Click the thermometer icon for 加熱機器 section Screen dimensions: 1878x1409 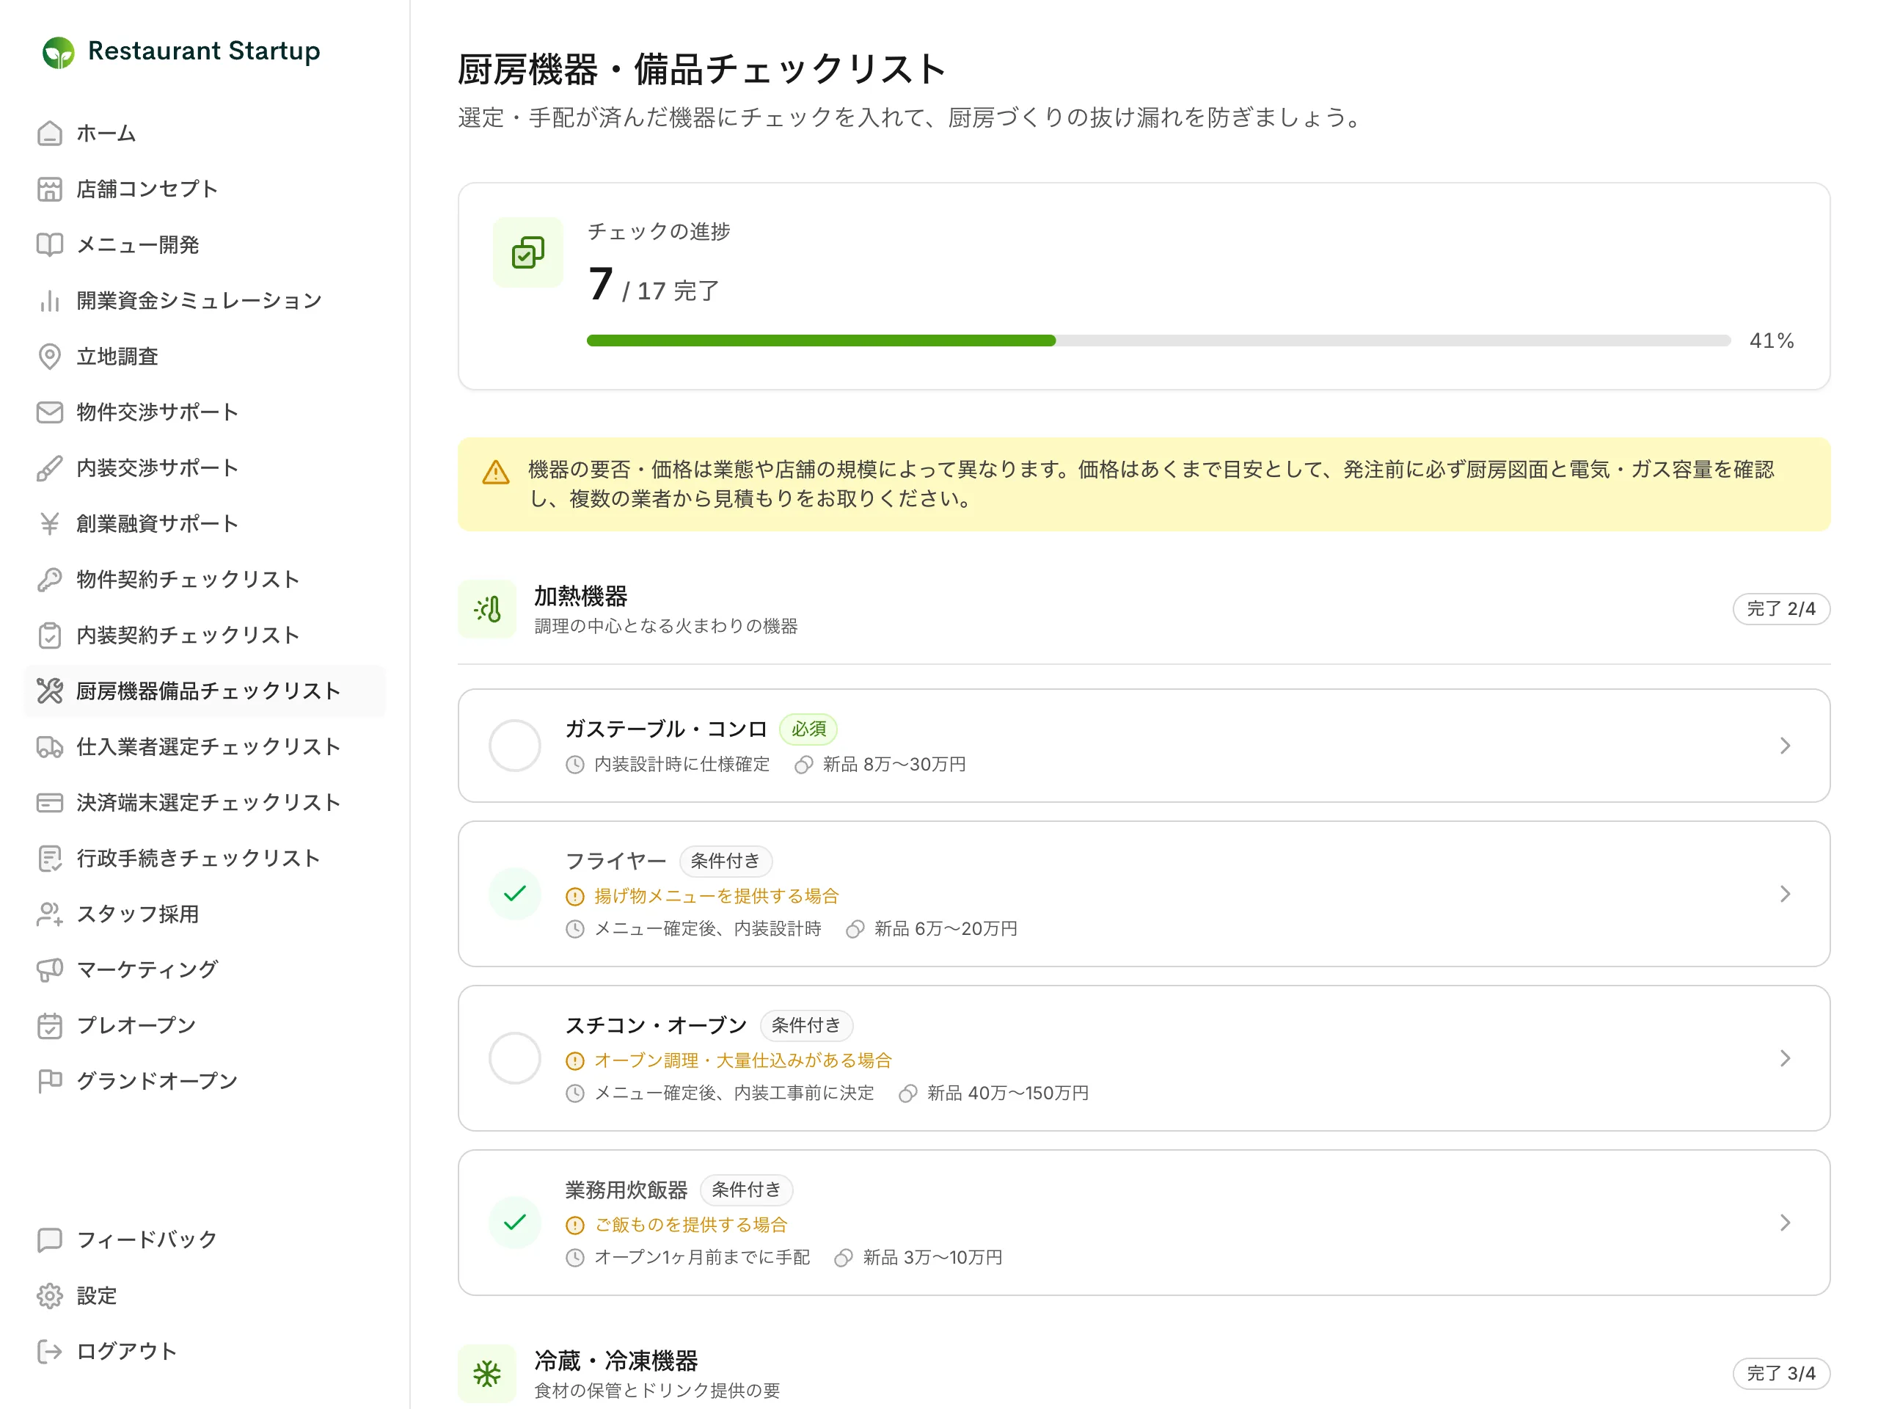(x=487, y=609)
